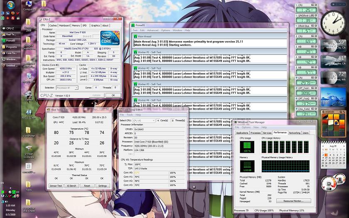349x218 pixels.
Task: Click the sidebar add gadget plus button
Action: tap(333, 4)
